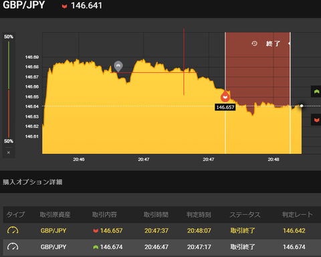Click the 20:46 time axis label

pos(79,159)
